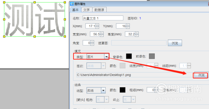This screenshot has height=109, width=209.
Task: Click the 名称 input field
Action: [x=103, y=18]
